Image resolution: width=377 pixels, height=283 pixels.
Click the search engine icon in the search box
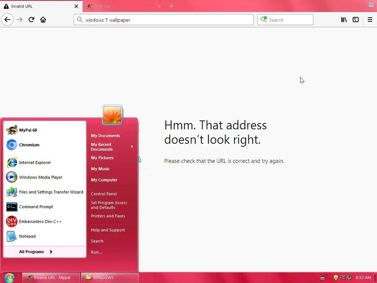point(264,20)
